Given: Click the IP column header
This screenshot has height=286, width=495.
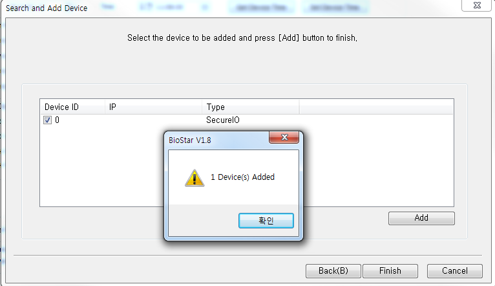Looking at the screenshot, I should coord(153,107).
